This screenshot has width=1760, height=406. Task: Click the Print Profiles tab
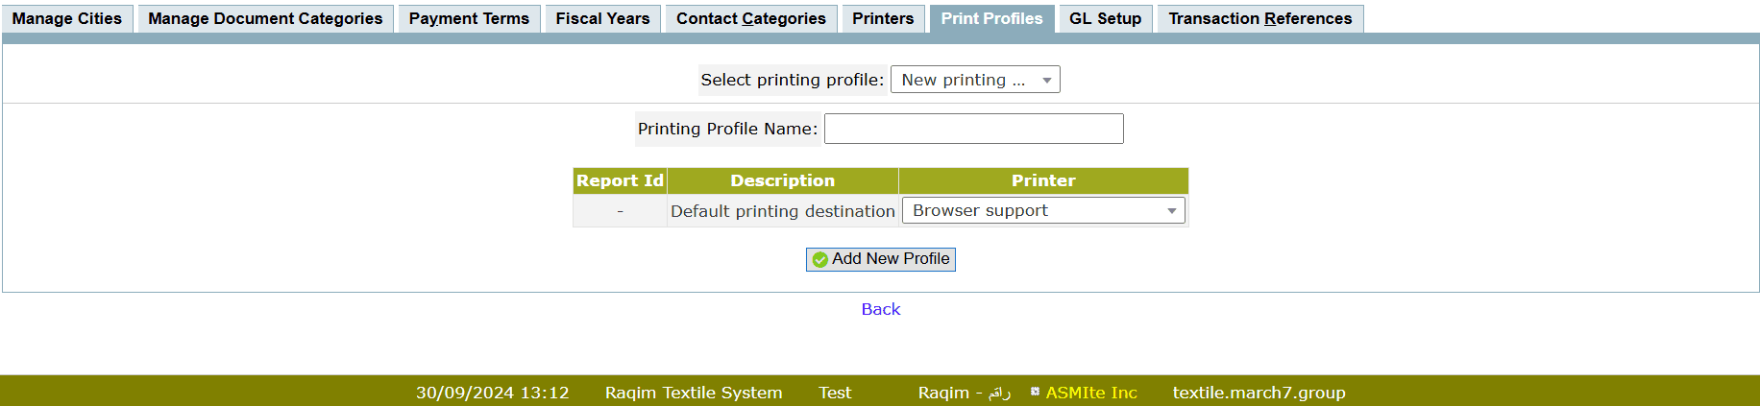click(991, 18)
